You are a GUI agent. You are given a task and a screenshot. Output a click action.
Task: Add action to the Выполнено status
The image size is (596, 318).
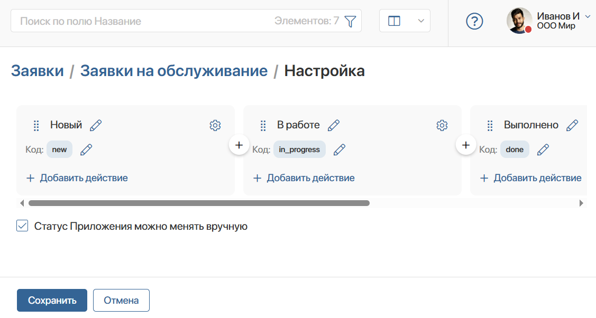(530, 178)
